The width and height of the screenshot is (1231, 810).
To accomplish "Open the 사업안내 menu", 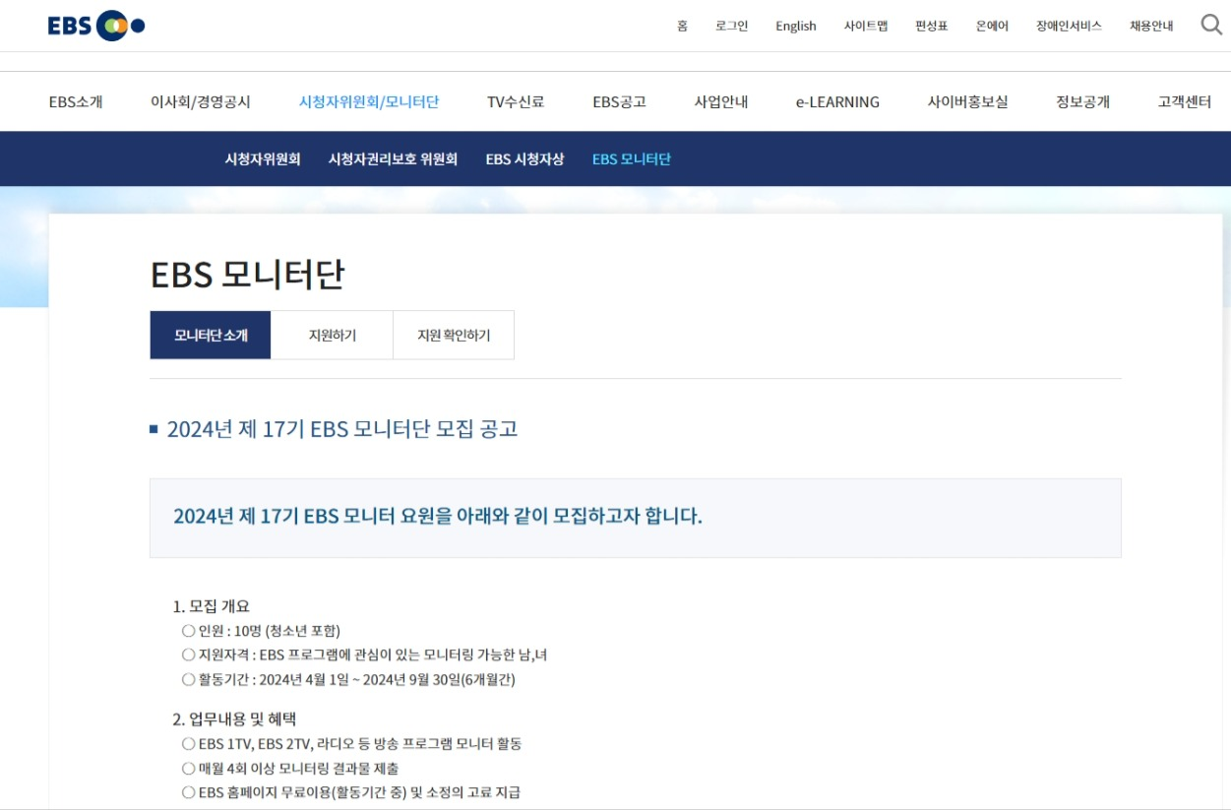I will [721, 101].
